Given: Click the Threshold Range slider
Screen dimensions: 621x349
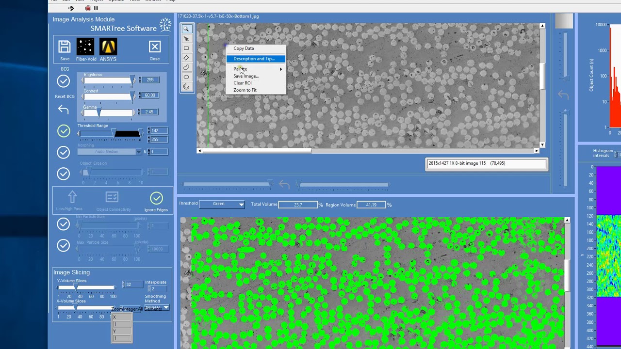Looking at the screenshot, I should click(x=111, y=134).
